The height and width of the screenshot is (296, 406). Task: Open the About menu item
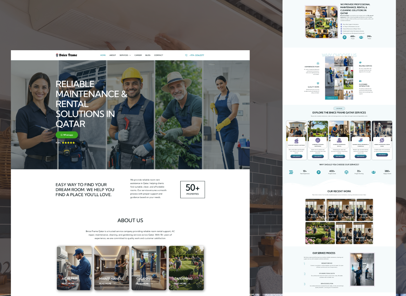pos(113,55)
